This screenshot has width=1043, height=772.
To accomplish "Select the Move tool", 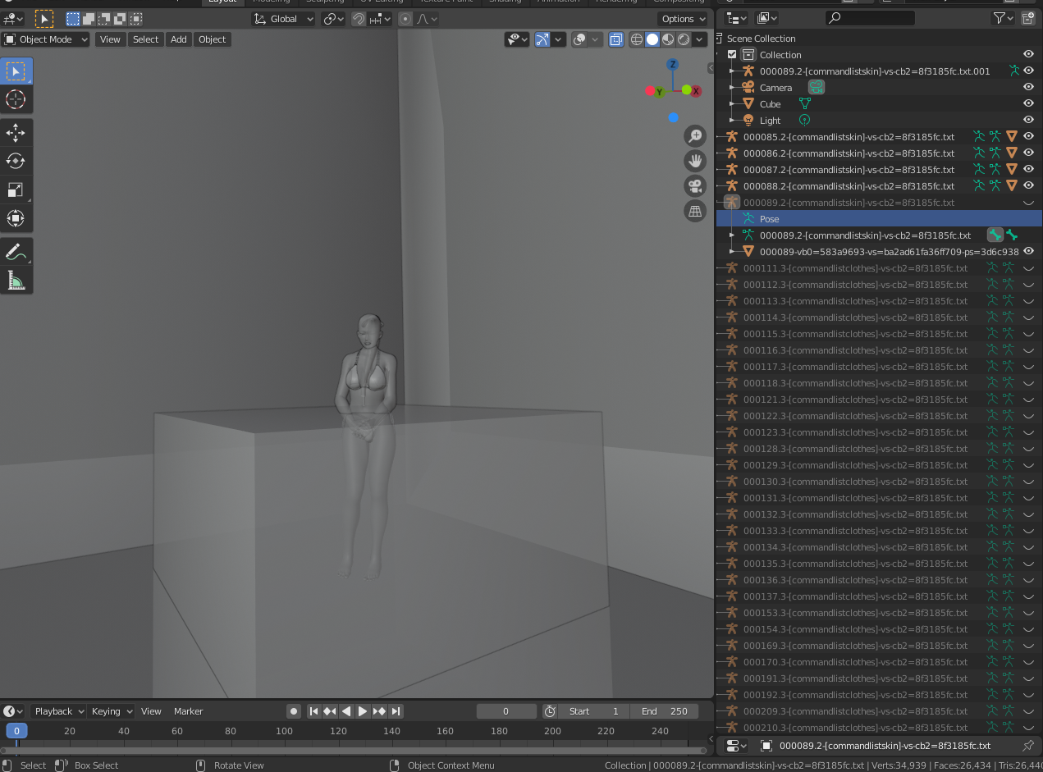I will [x=16, y=133].
